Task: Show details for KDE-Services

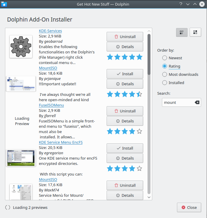Action: [125, 47]
